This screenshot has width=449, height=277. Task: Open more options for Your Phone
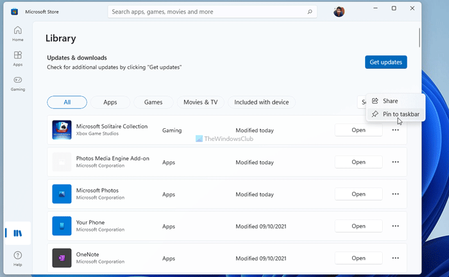click(x=395, y=226)
